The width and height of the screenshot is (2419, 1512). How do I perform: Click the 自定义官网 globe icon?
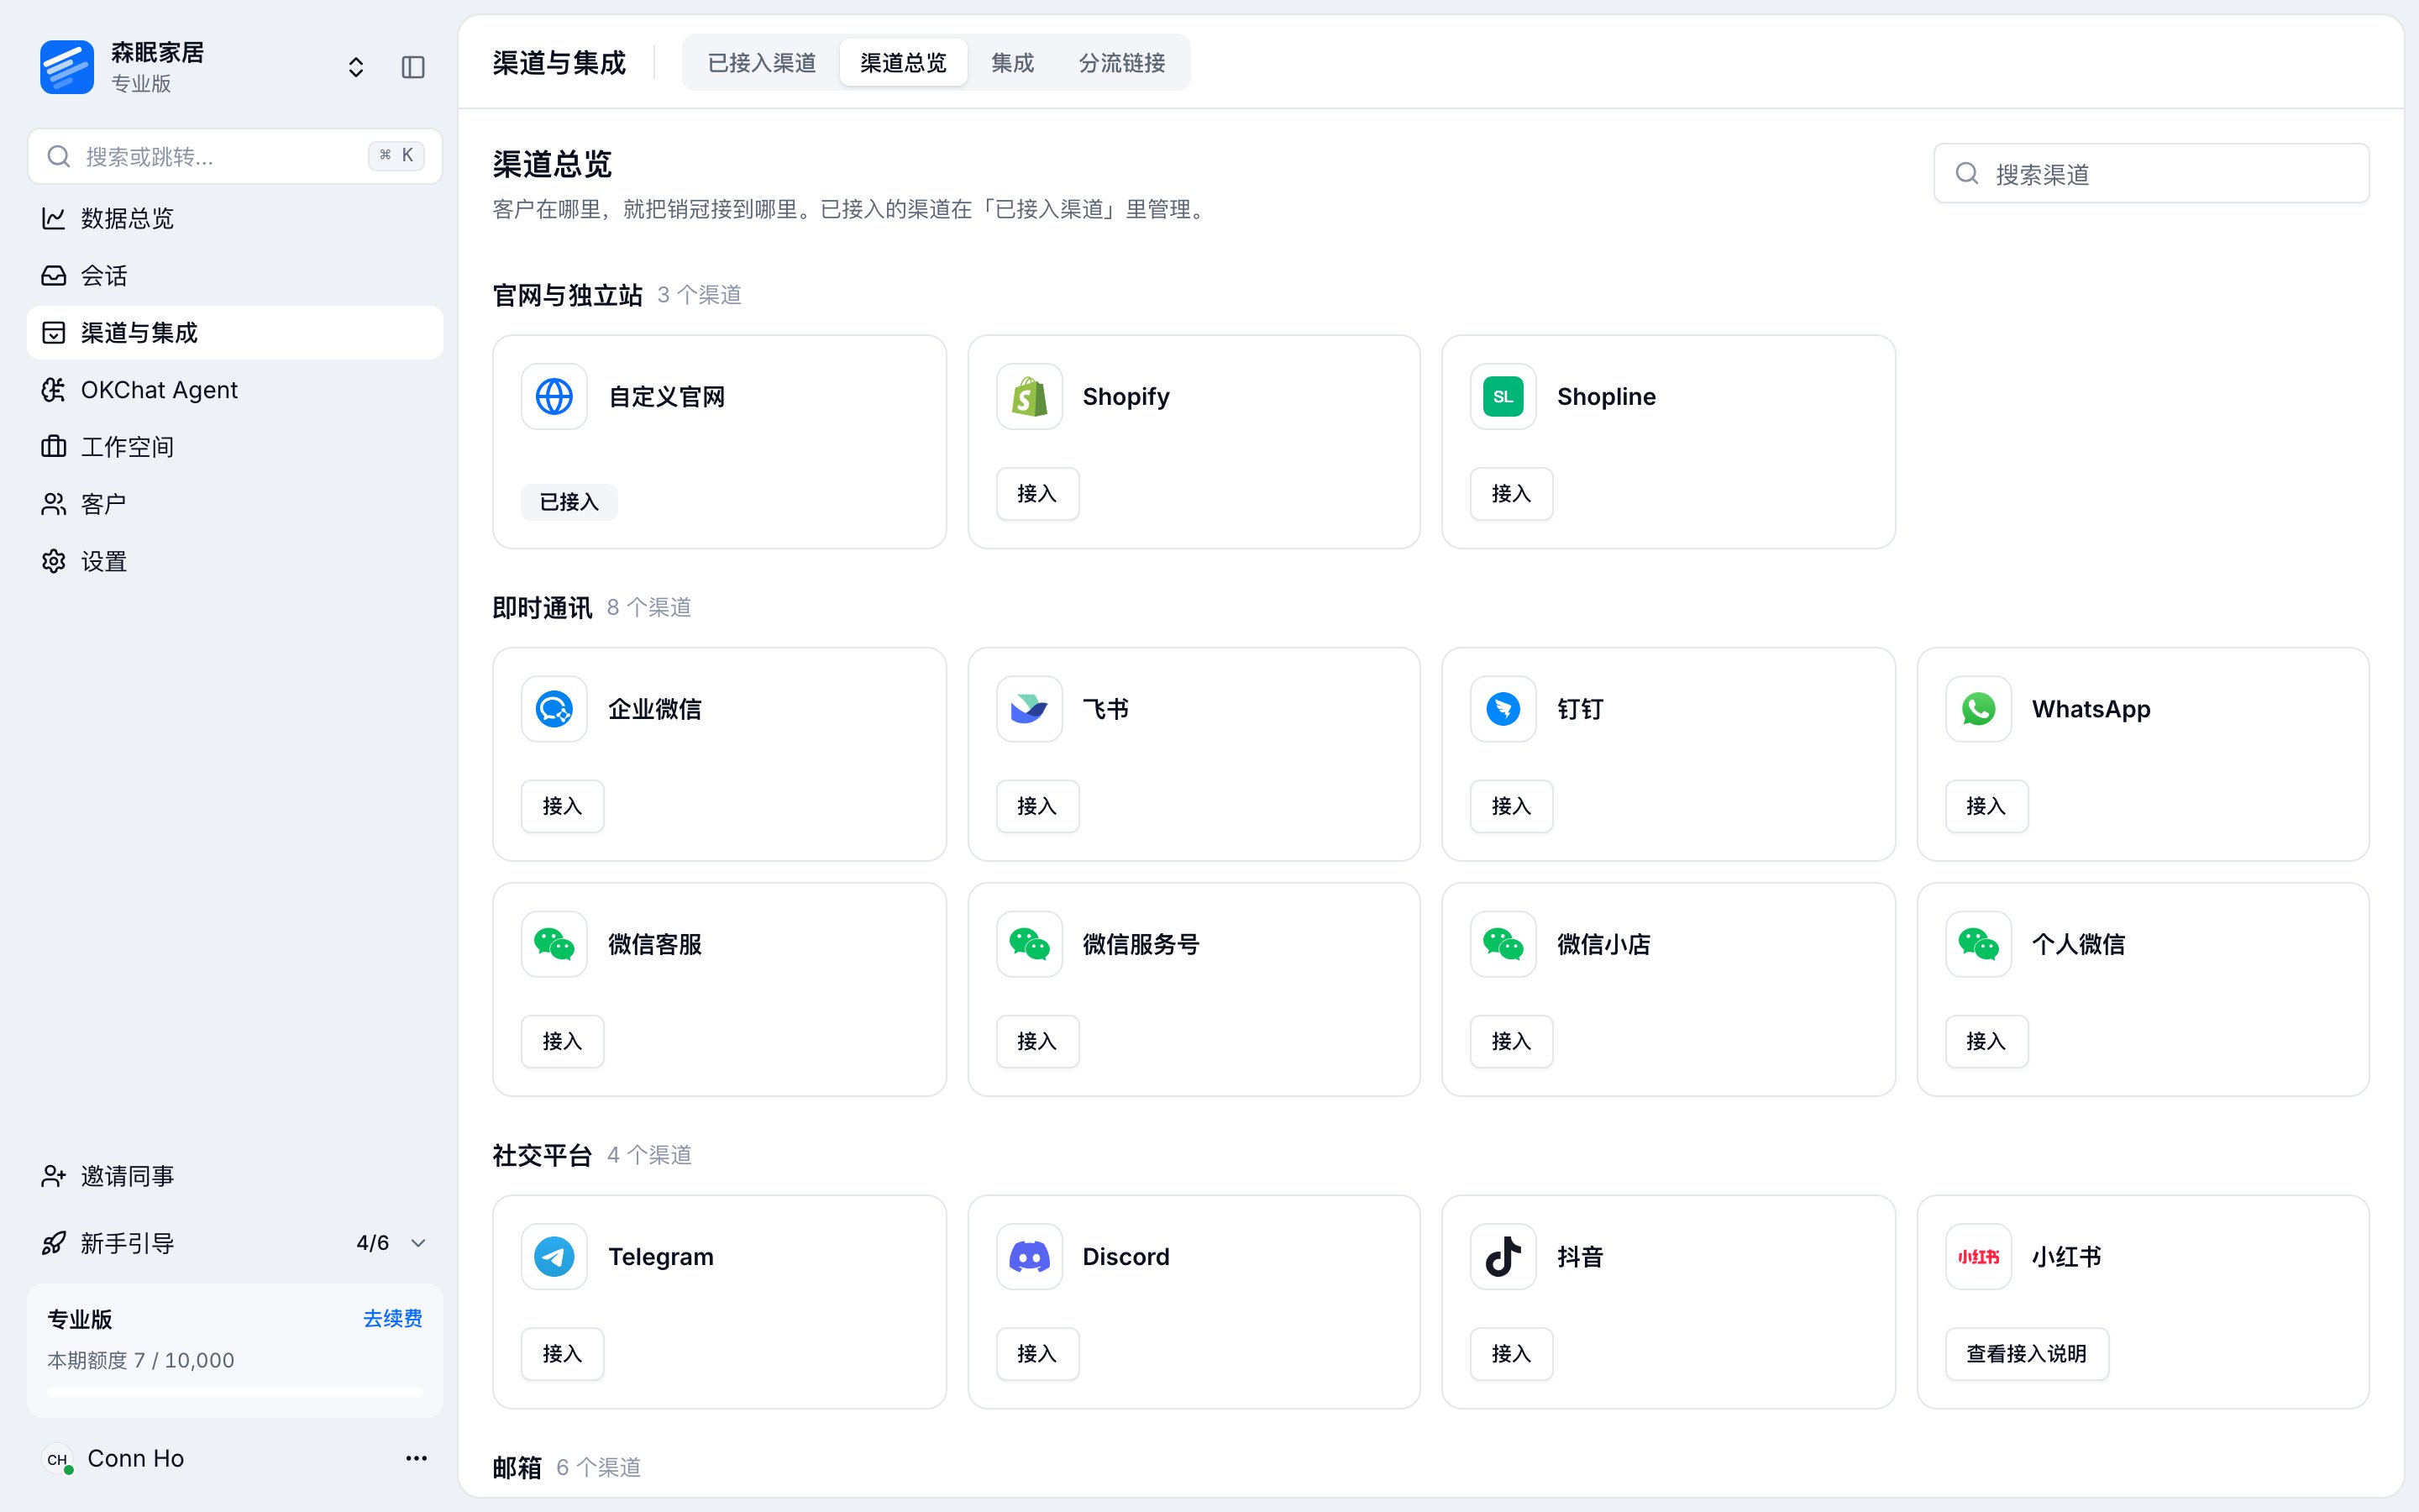[554, 396]
